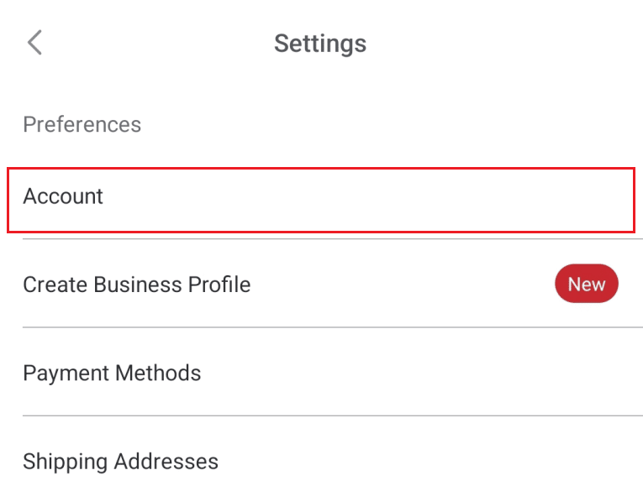
Task: Click the Shipping Addresses label text
Action: click(120, 461)
